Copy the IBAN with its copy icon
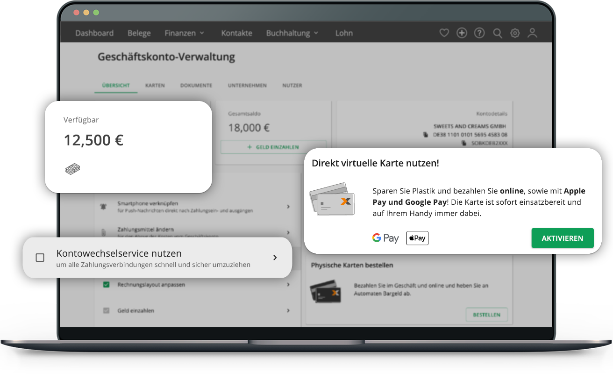 (x=425, y=135)
